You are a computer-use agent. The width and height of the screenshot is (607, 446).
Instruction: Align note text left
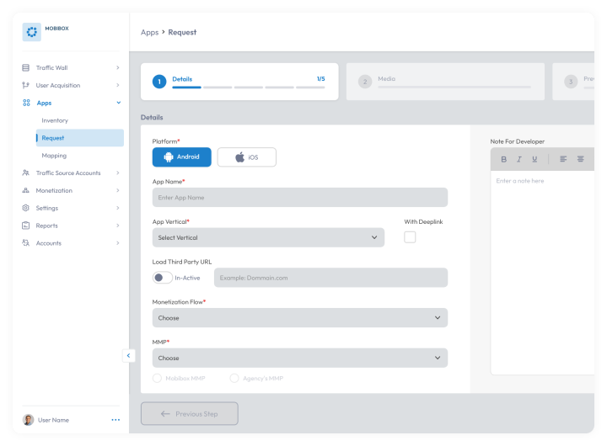(563, 159)
